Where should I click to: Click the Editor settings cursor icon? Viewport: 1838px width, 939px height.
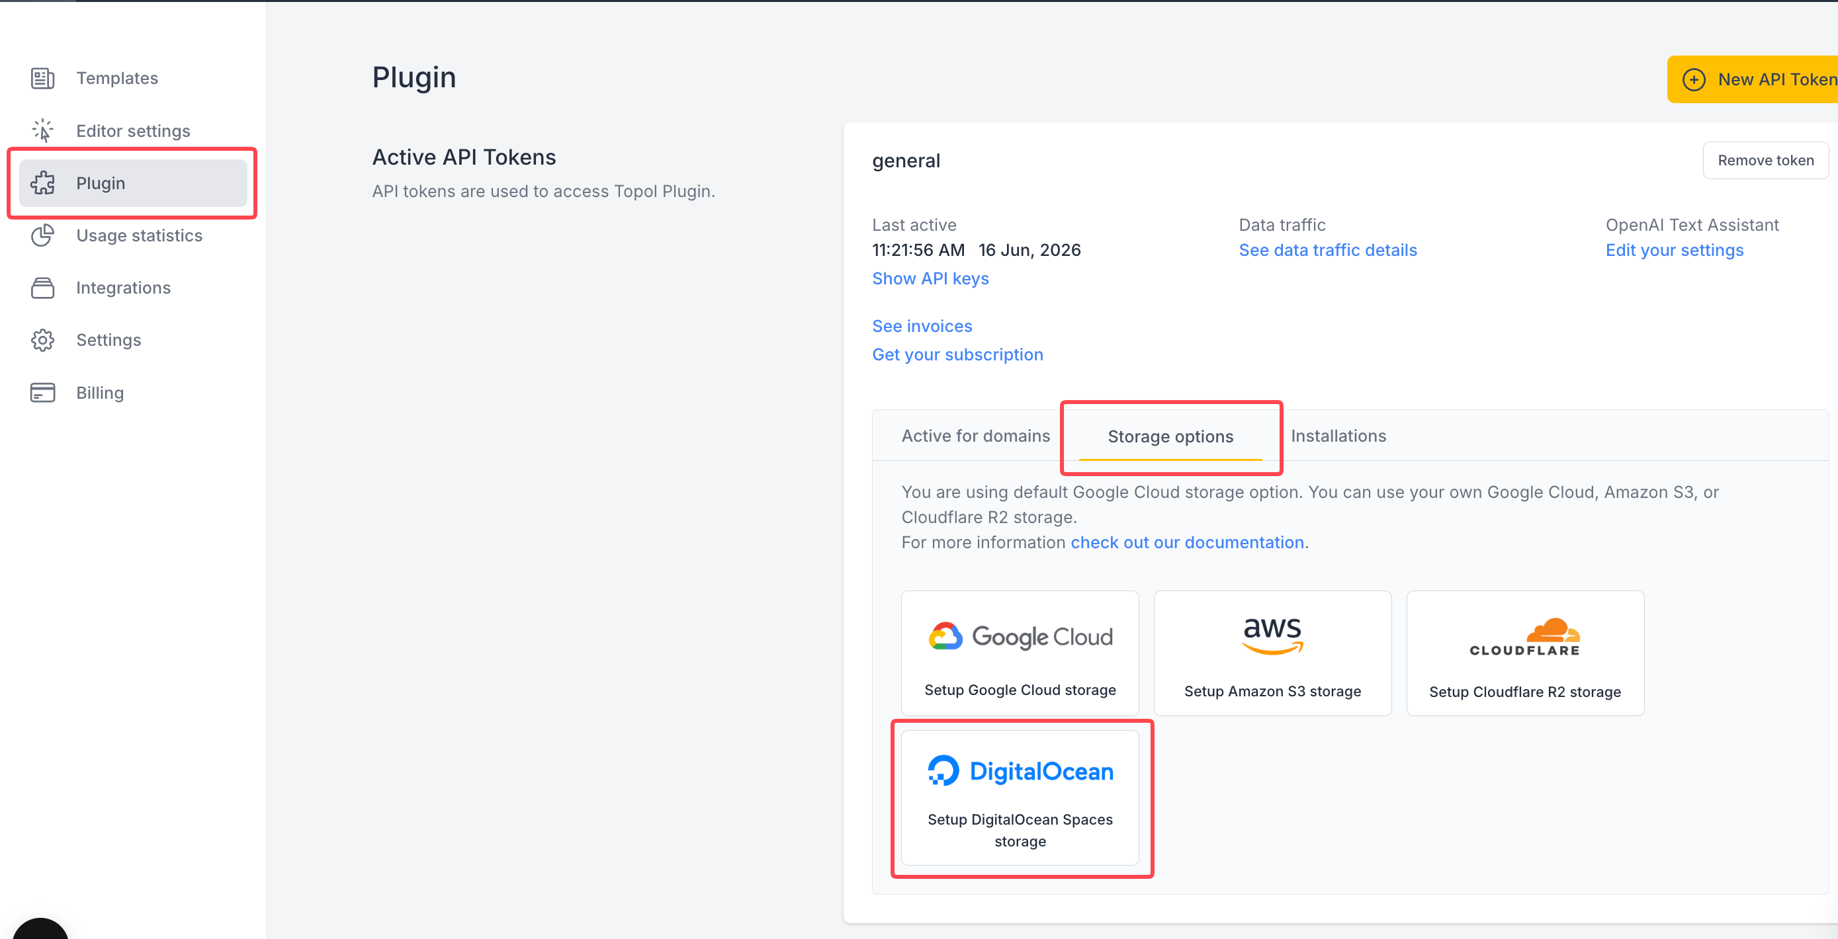point(42,130)
